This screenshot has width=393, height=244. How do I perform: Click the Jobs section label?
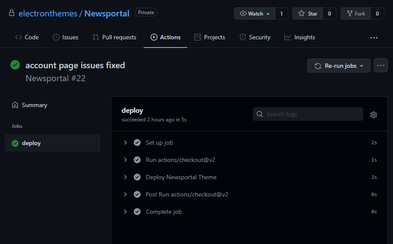coord(17,126)
